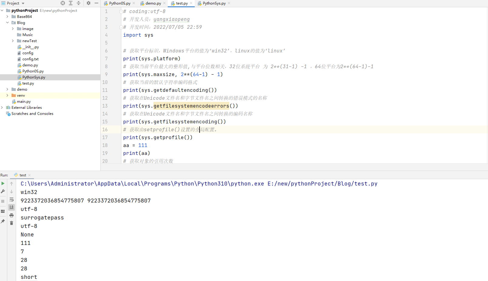Switch to the PythonSys.py editor tab
This screenshot has height=281, width=488.
coord(214,3)
